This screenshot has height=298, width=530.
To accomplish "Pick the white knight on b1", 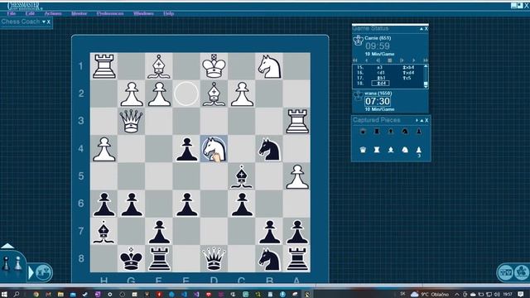I will [x=269, y=66].
